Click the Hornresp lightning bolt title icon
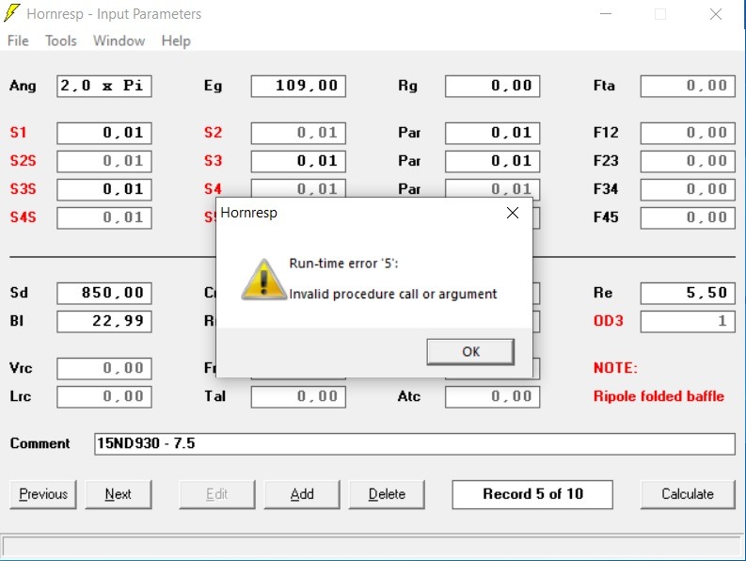 (12, 13)
